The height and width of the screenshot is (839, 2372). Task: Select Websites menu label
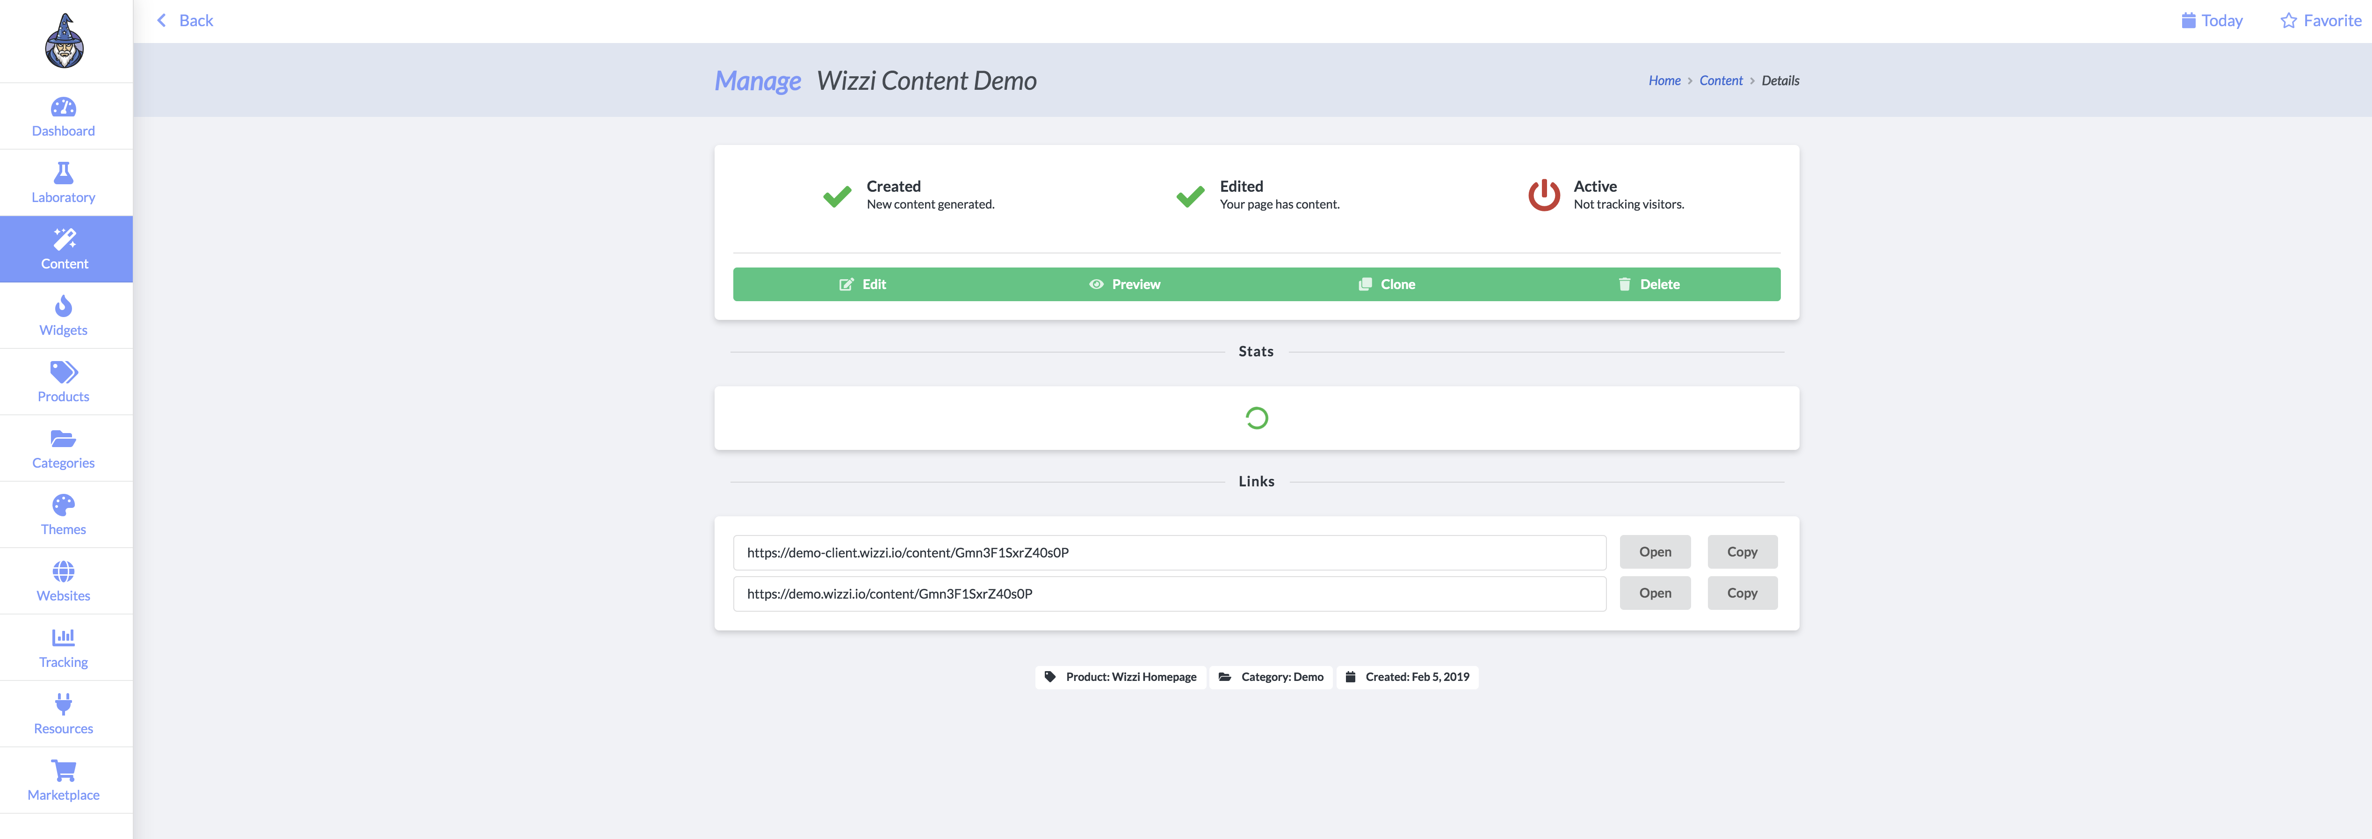(x=64, y=596)
